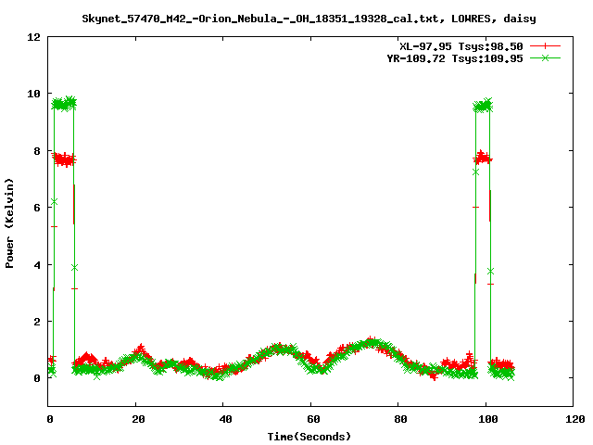Click the y-axis tick label "2"
593x445 pixels.
37,322
